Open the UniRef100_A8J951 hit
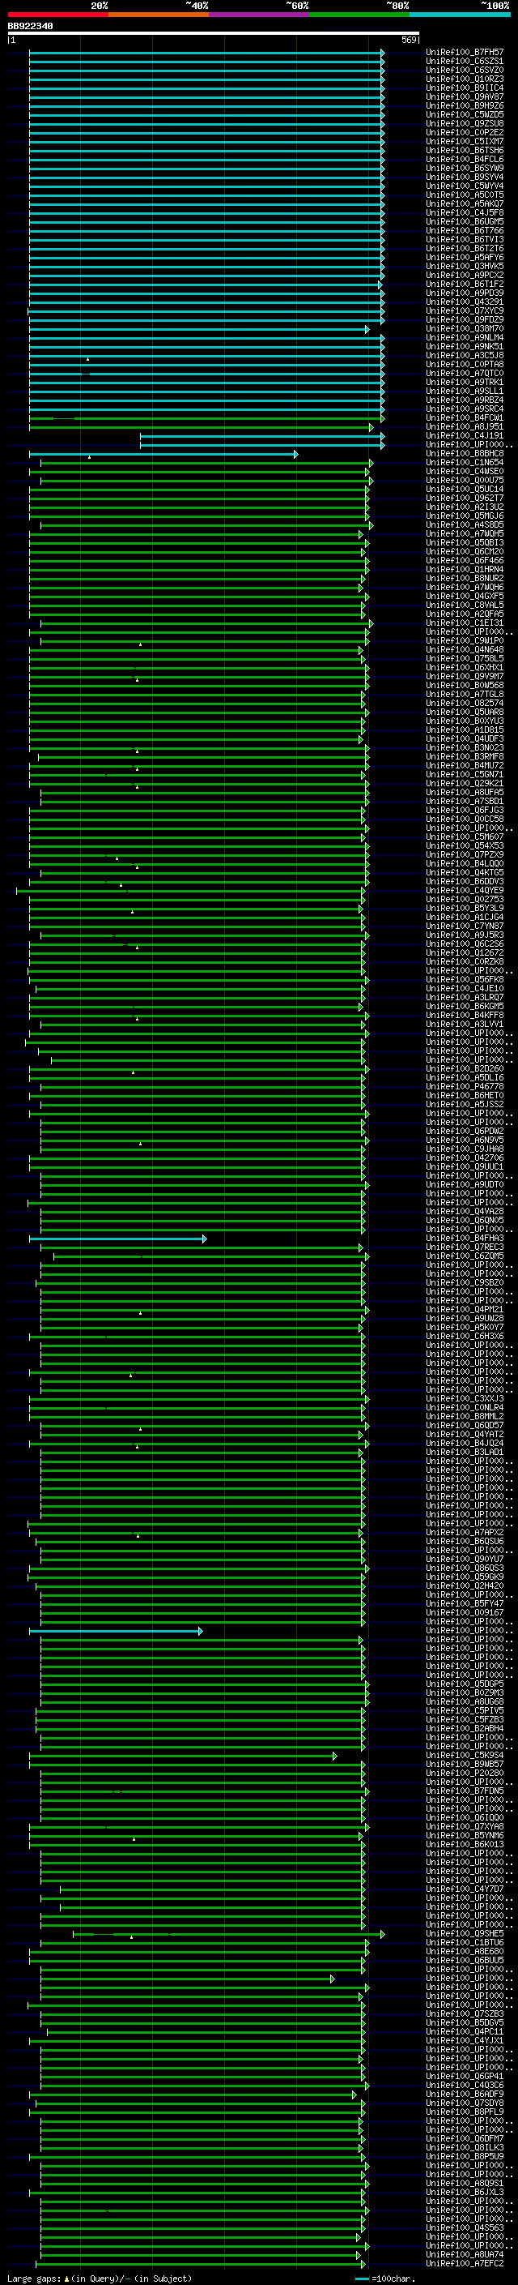Screen dimensions: 518x2285 pos(465,426)
